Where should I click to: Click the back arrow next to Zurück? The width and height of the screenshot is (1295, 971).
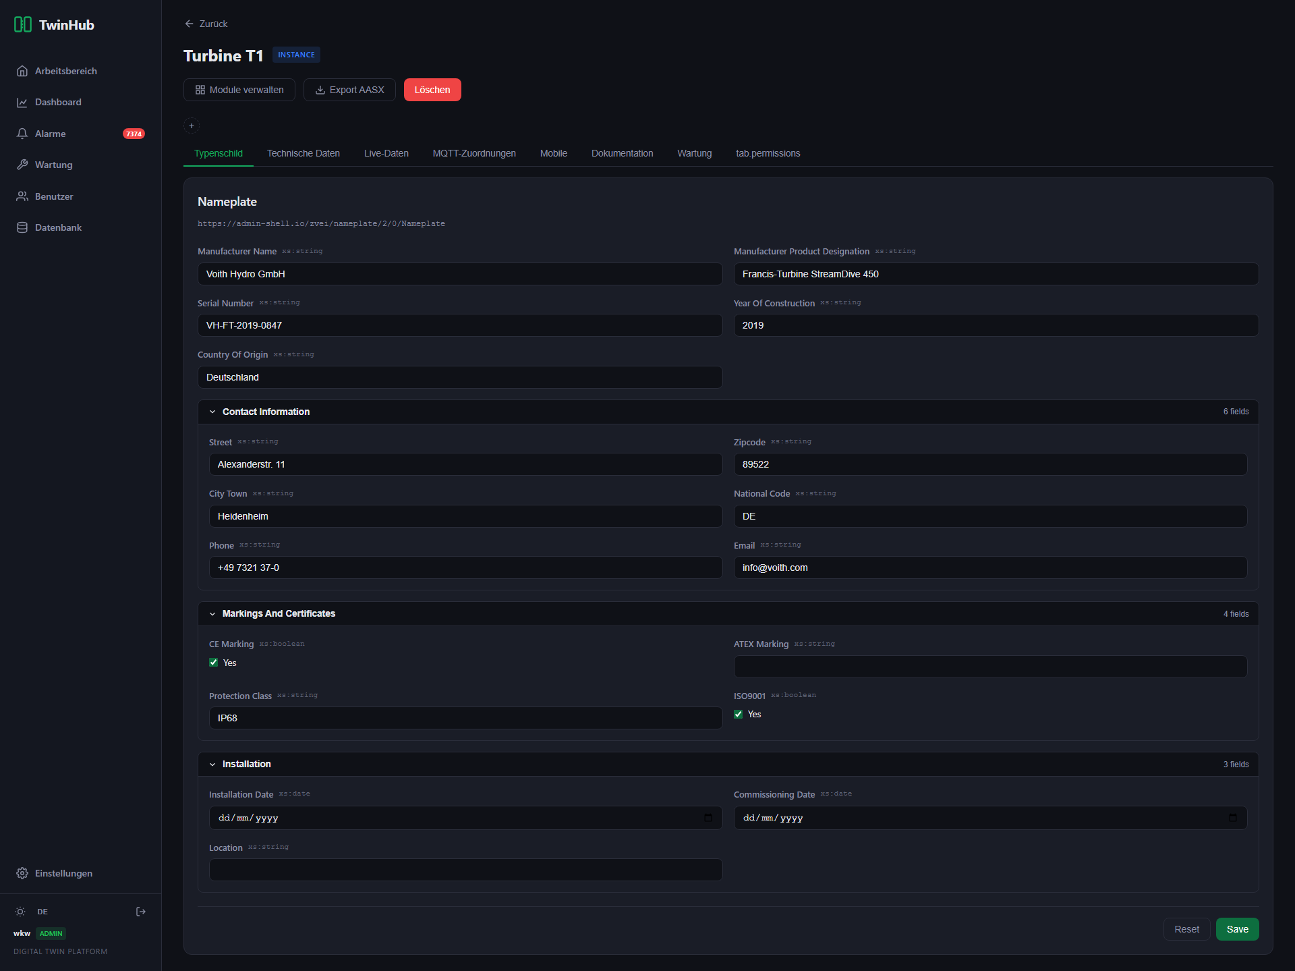coord(189,24)
